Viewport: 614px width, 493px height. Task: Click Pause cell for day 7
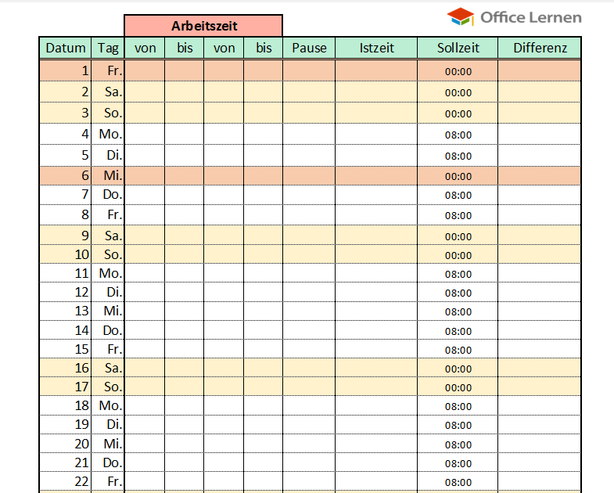pyautogui.click(x=309, y=194)
